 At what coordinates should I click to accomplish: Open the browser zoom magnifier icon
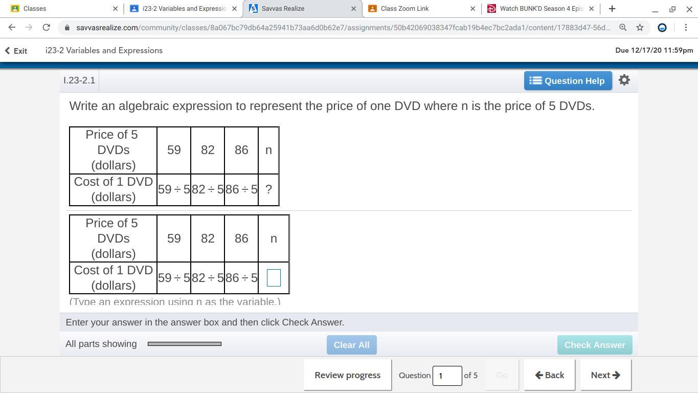[623, 28]
